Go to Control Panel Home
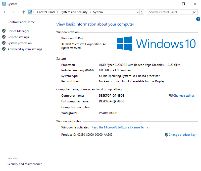The width and height of the screenshot is (201, 171). click(x=21, y=22)
